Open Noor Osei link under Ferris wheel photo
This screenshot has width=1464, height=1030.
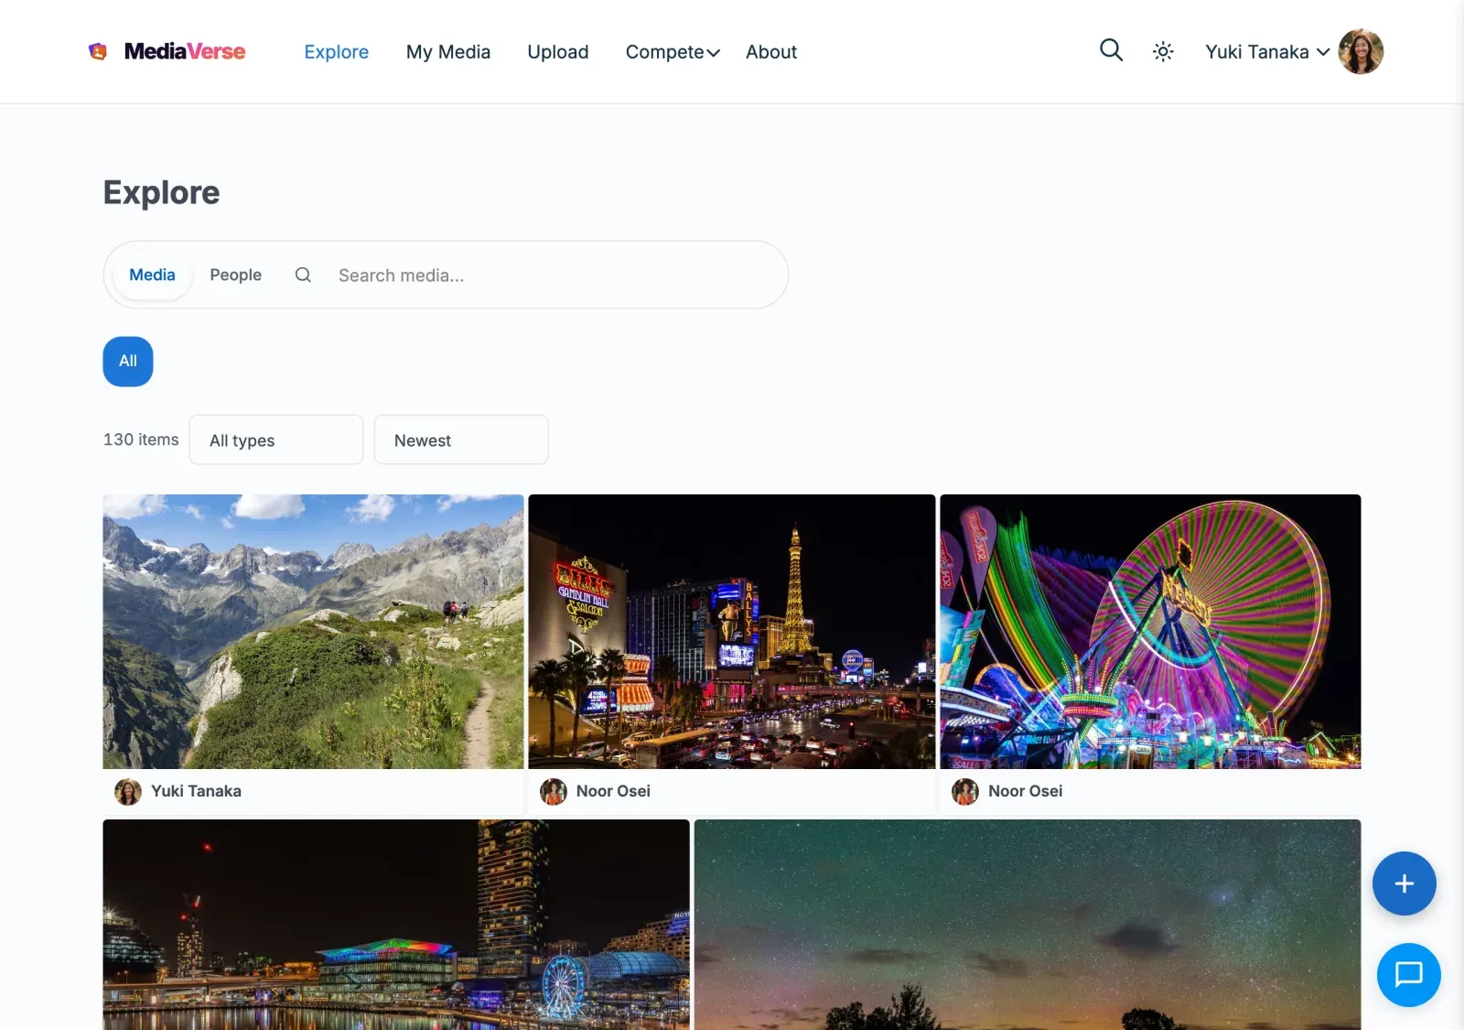[1025, 791]
